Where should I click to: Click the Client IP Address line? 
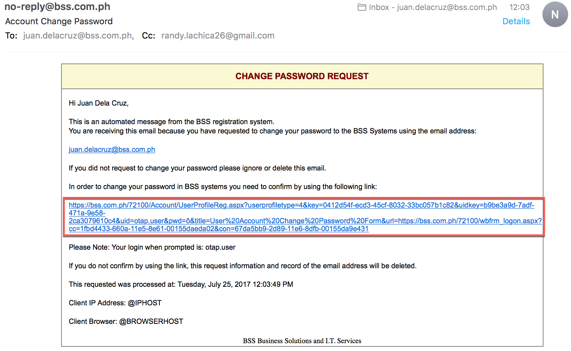(115, 303)
